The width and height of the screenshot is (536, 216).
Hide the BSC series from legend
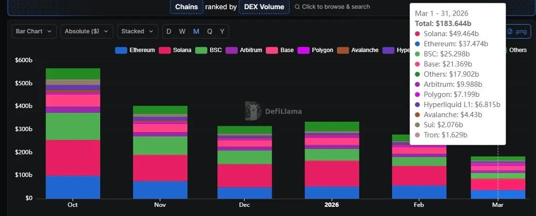[x=209, y=50]
